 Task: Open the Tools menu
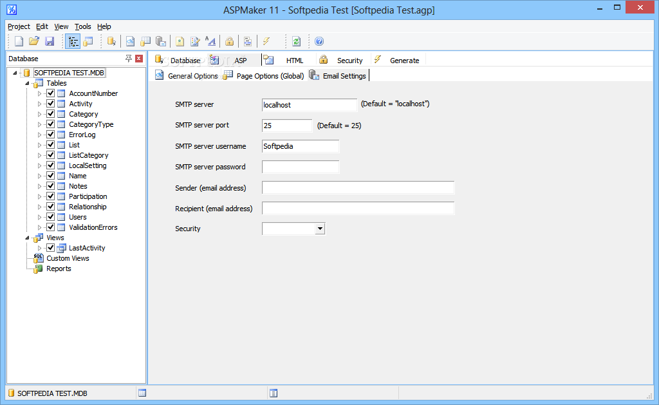point(83,26)
